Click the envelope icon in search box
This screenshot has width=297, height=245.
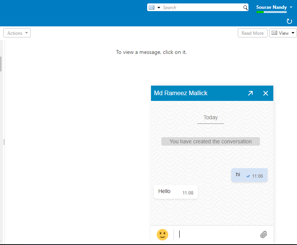click(x=151, y=7)
